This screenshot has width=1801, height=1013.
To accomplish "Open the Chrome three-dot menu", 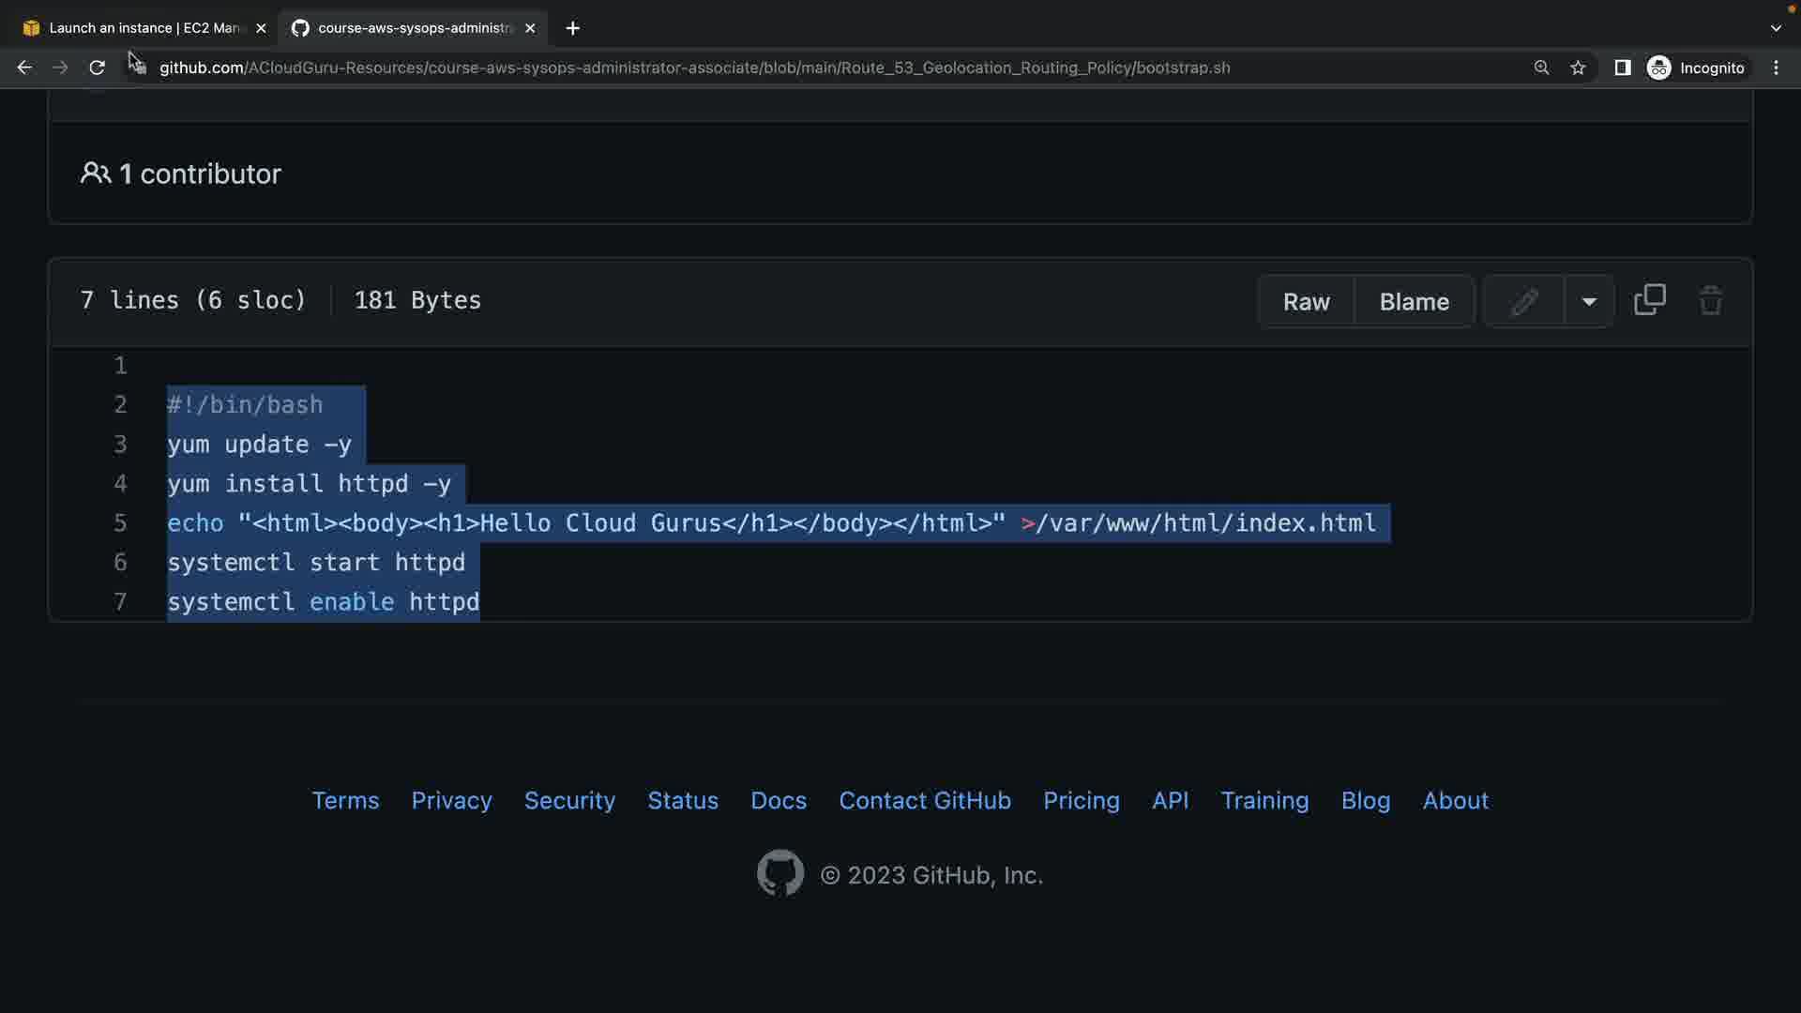I will 1776,68.
